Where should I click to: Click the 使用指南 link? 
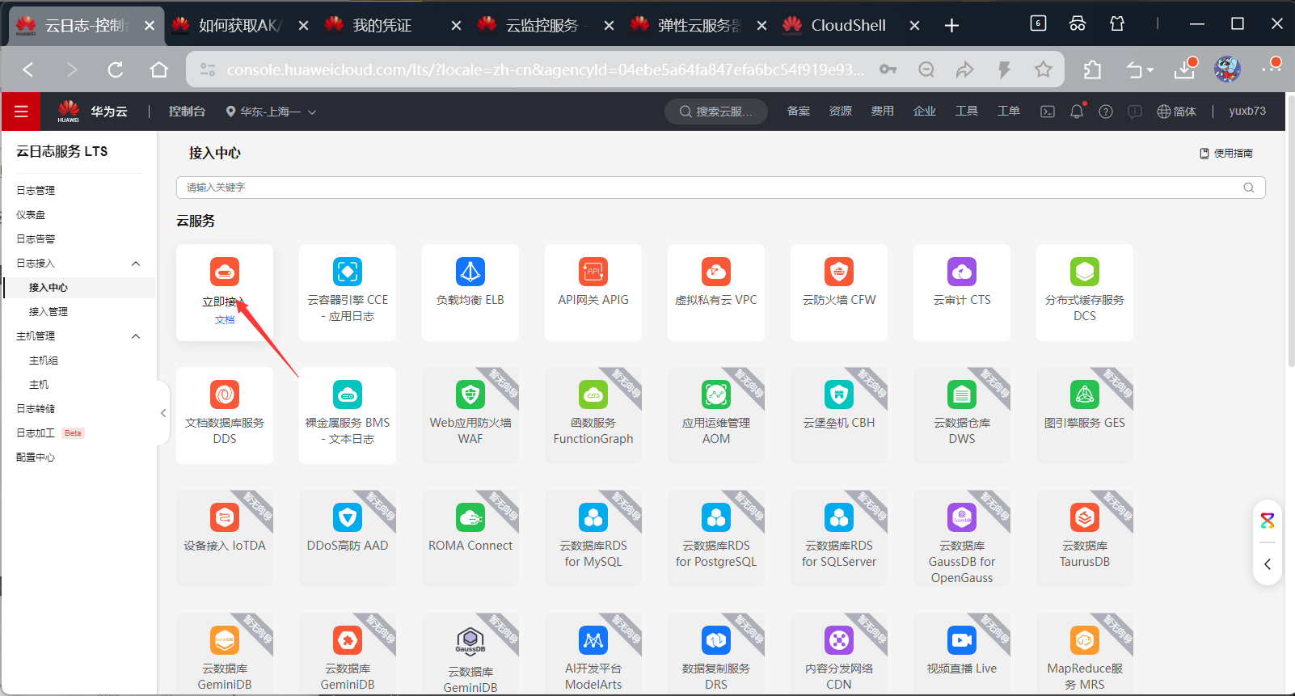coord(1226,154)
